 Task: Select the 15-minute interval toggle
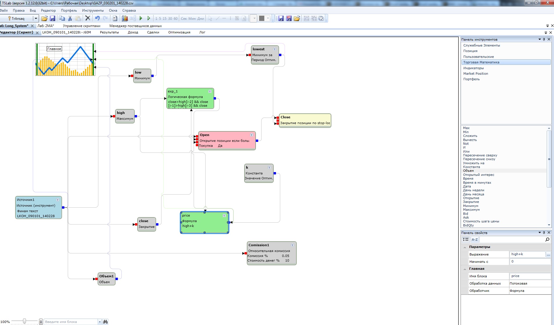[x=165, y=18]
